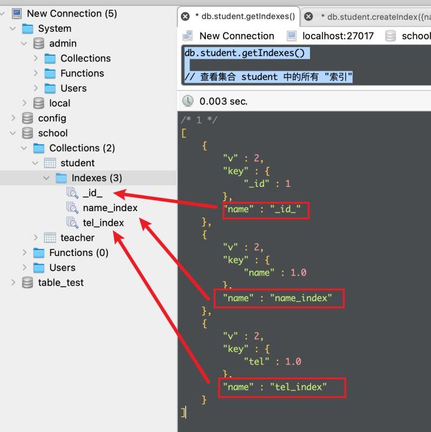This screenshot has width=431, height=432.
Task: Close the db.student.createIndex tab
Action: click(x=308, y=17)
